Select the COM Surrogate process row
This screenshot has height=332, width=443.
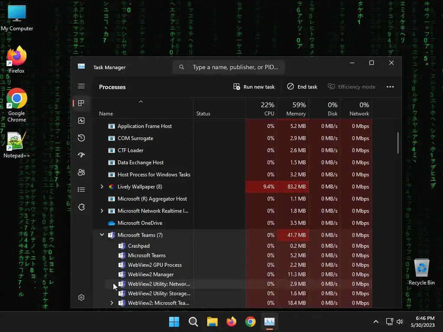[x=232, y=138]
